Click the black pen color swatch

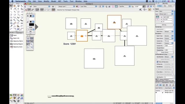click(32, 25)
